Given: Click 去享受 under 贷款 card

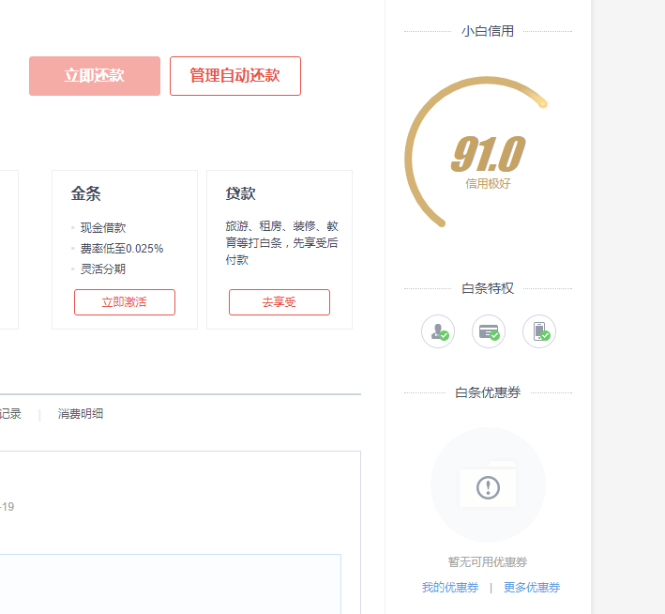Looking at the screenshot, I should (280, 302).
